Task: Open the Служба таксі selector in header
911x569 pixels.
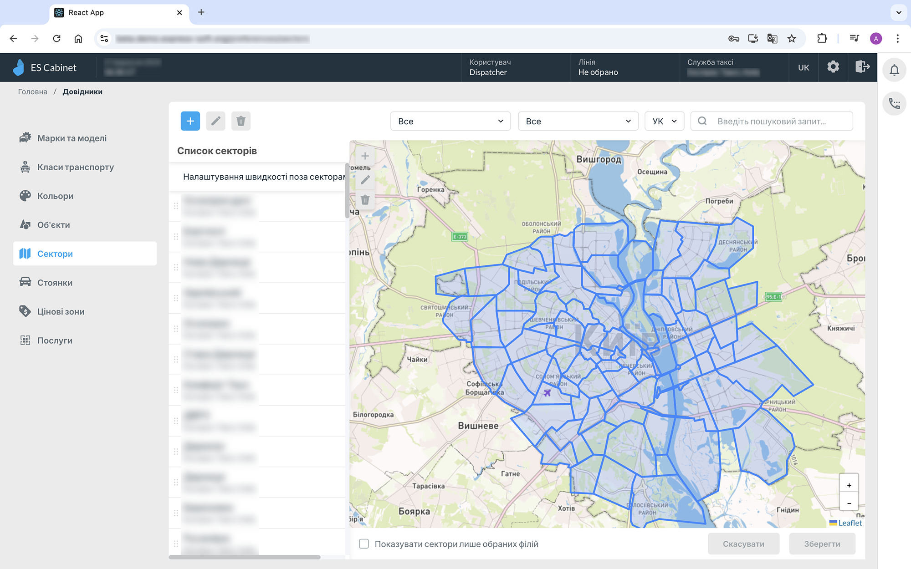Action: coord(734,67)
